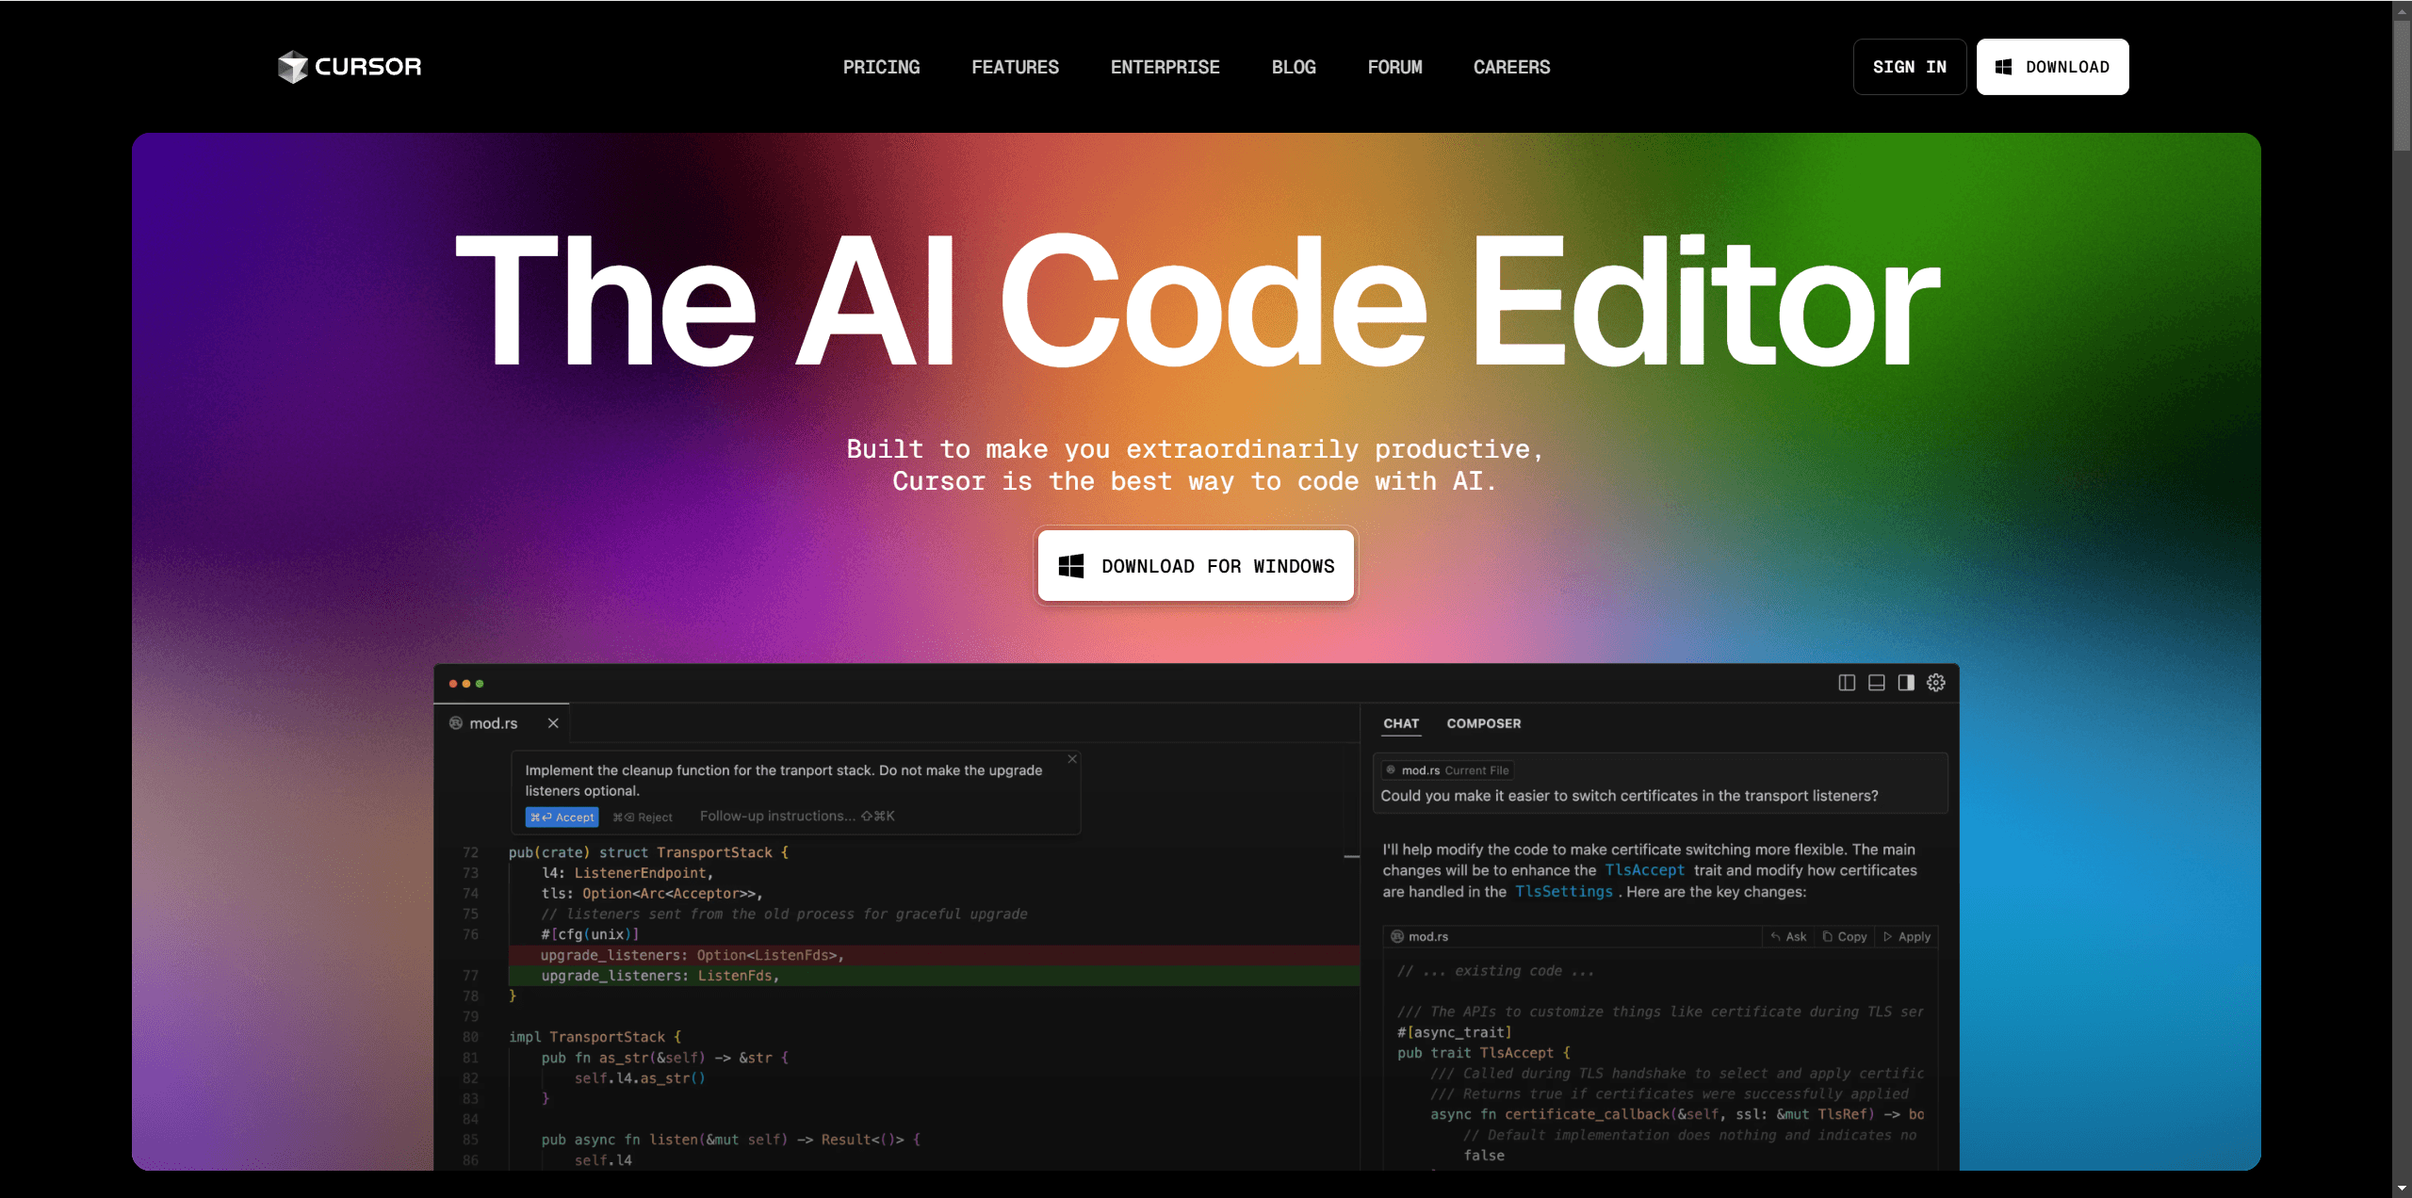2412x1198 pixels.
Task: Click the Rust file icon in mod.rs tab
Action: (x=456, y=723)
